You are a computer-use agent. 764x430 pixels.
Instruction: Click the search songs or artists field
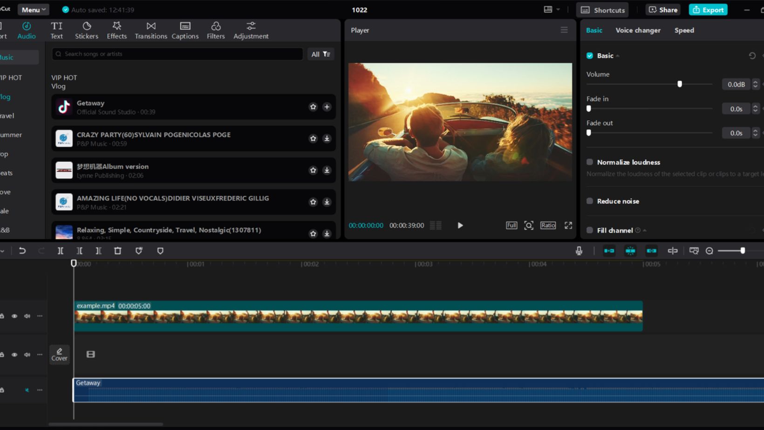pyautogui.click(x=177, y=54)
